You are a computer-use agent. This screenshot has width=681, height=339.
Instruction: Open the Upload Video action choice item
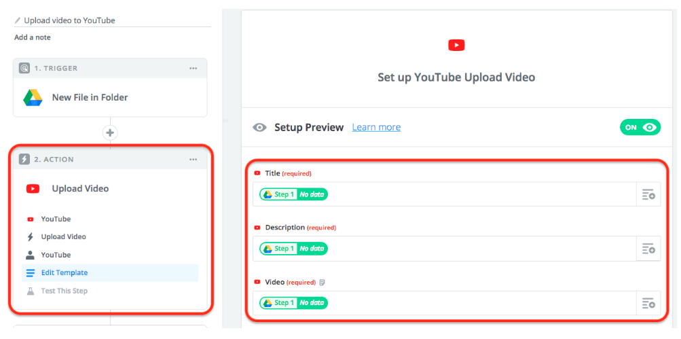tap(63, 237)
